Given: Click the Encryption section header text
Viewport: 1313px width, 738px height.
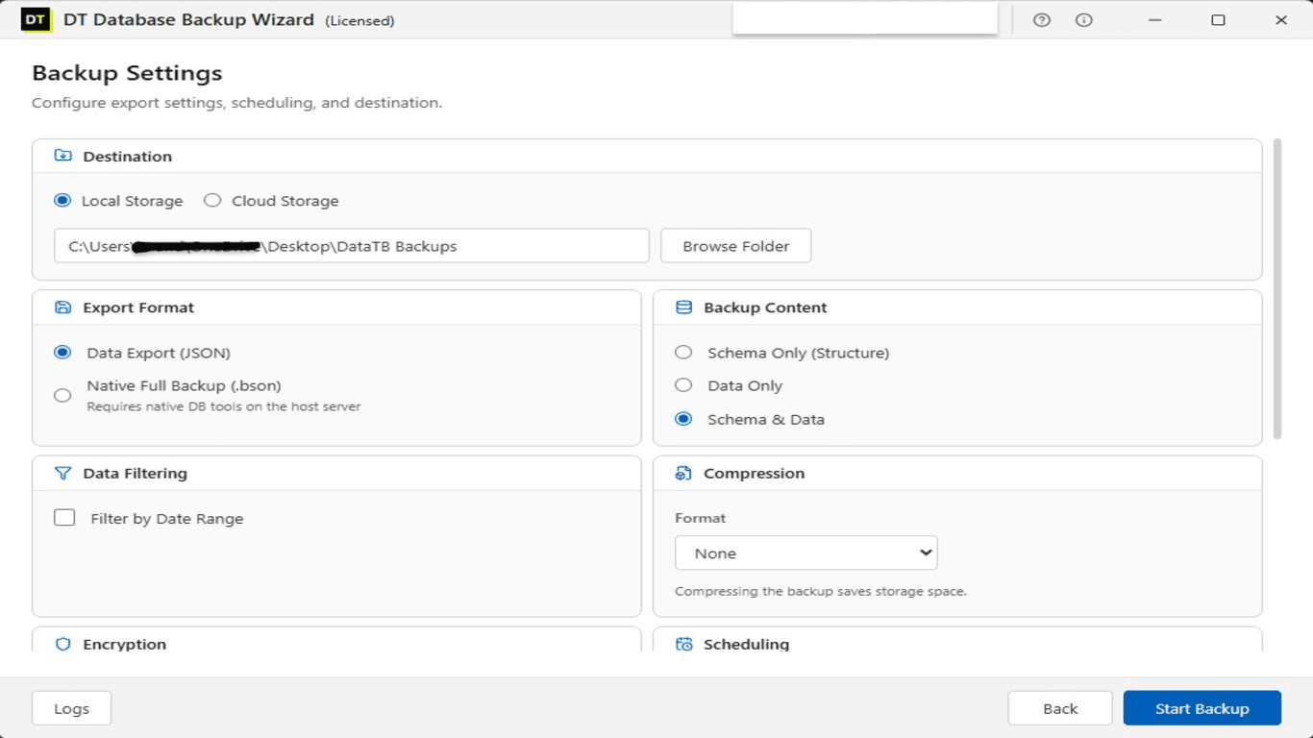Looking at the screenshot, I should click(x=124, y=644).
